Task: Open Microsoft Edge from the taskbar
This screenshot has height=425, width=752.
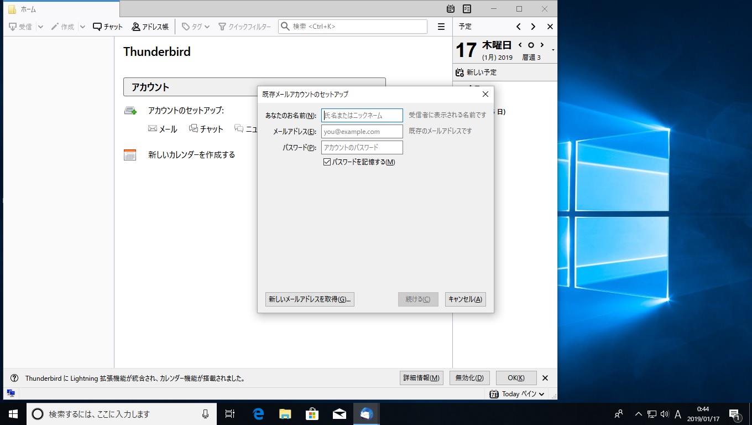Action: (258, 414)
